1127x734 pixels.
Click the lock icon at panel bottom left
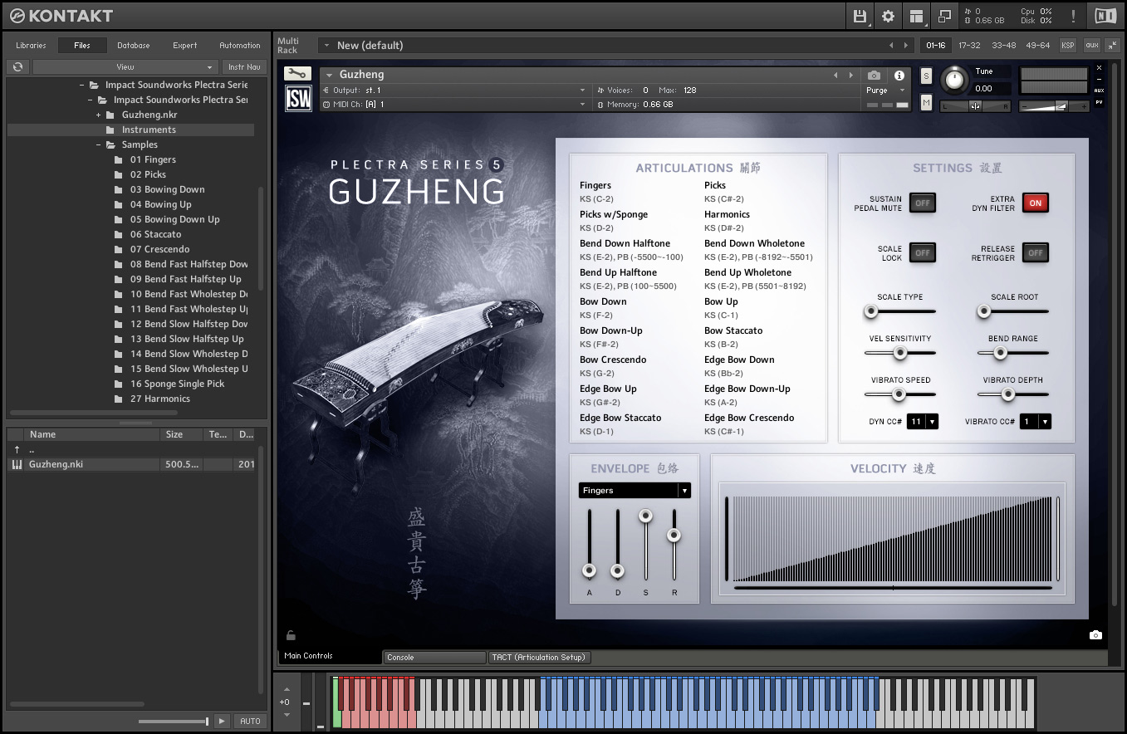[291, 636]
